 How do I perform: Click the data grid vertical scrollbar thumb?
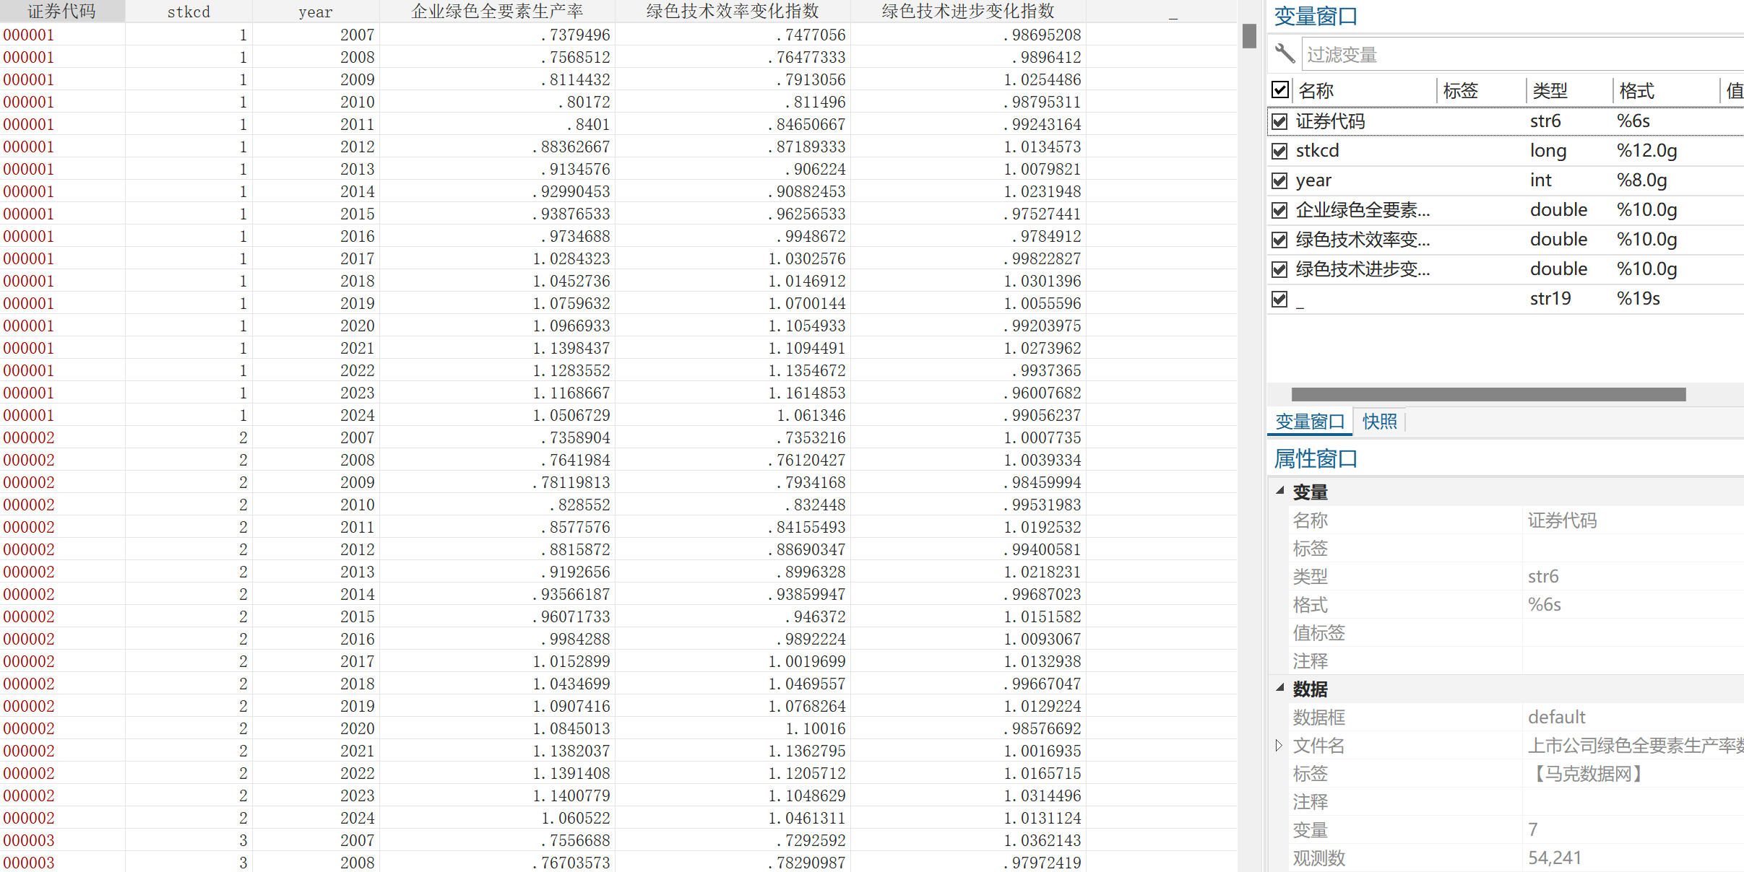[x=1249, y=36]
